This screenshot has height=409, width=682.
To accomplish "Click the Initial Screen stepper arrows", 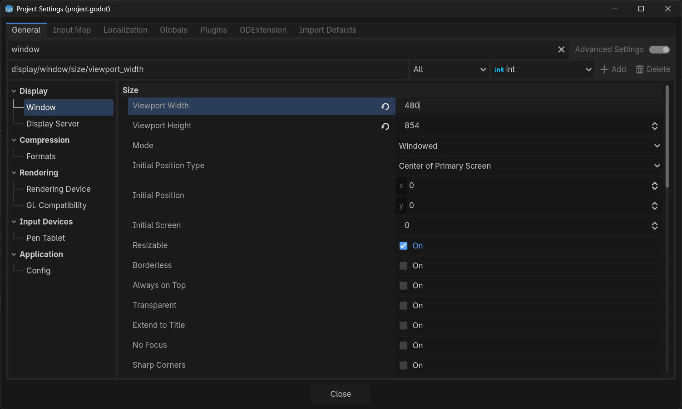I will pyautogui.click(x=655, y=226).
